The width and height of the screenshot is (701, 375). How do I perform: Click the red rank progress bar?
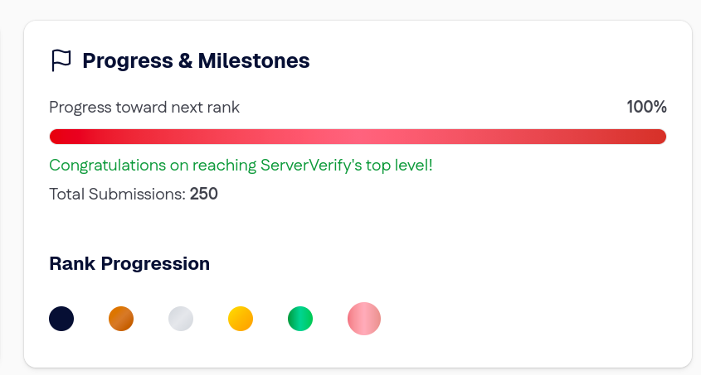pos(358,137)
